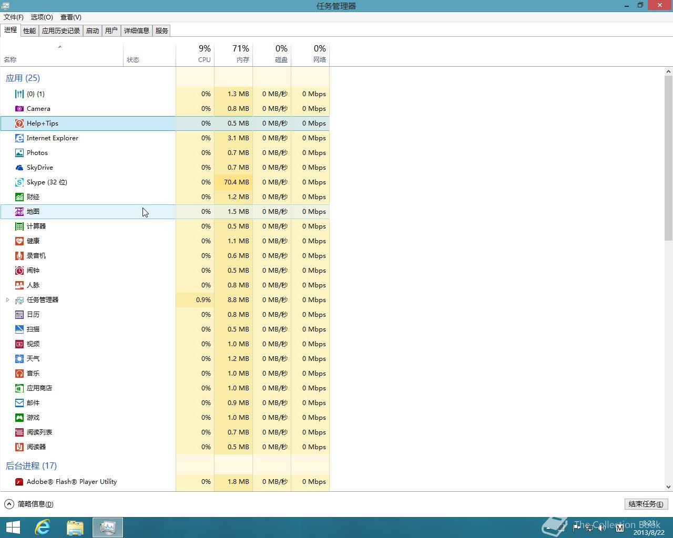Viewport: 673px width, 538px height.
Task: Click the 结束任务 end task button
Action: (x=646, y=504)
